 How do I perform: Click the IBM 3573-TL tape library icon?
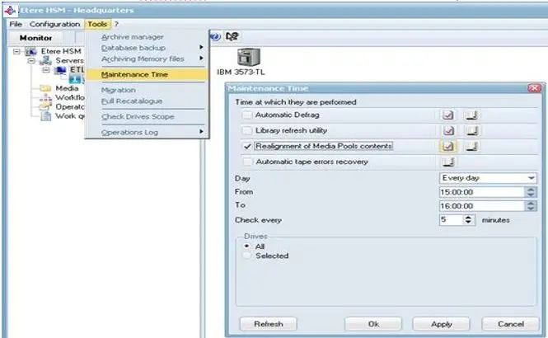245,57
